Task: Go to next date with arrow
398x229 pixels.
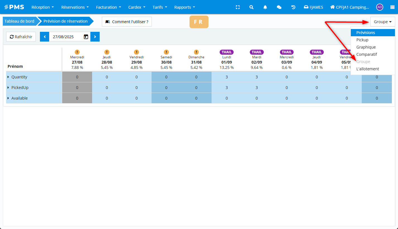Action: coord(95,37)
